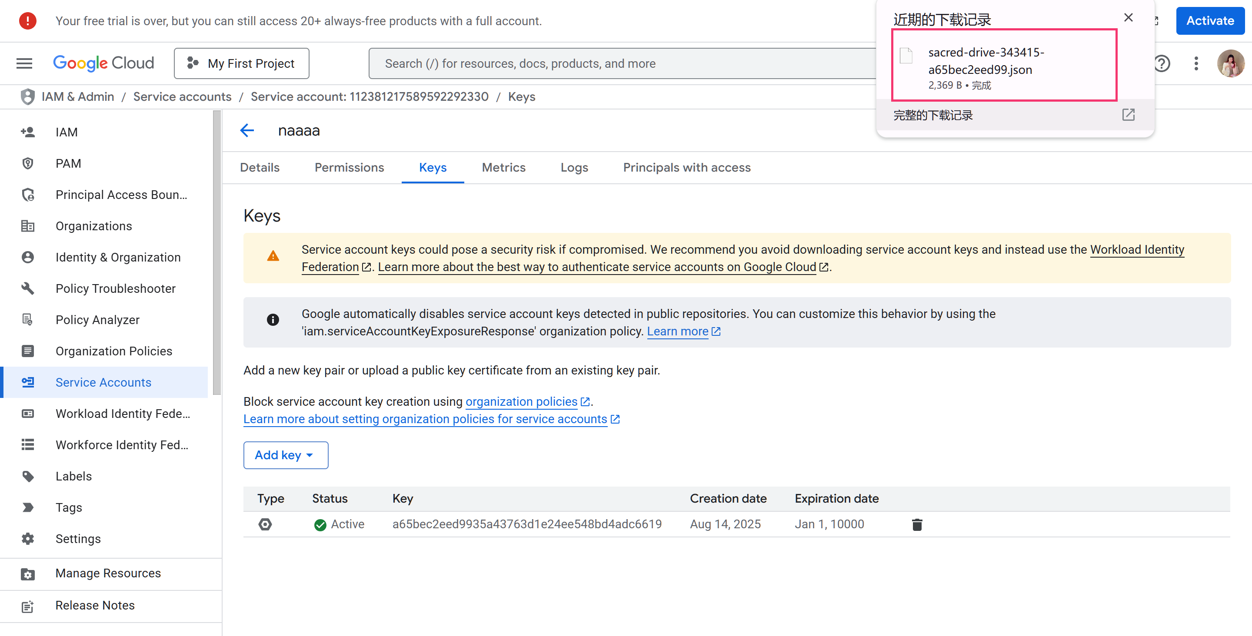The height and width of the screenshot is (636, 1252).
Task: Click the key type icon in table row
Action: point(265,524)
